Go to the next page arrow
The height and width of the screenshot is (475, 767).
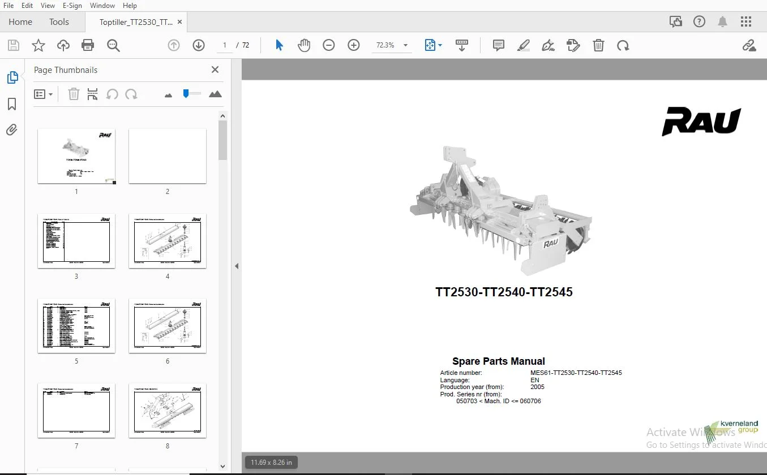pos(199,45)
